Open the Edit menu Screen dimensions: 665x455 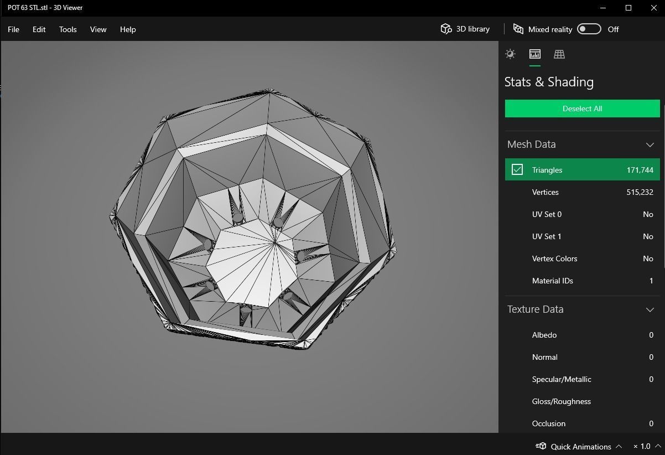pyautogui.click(x=39, y=29)
